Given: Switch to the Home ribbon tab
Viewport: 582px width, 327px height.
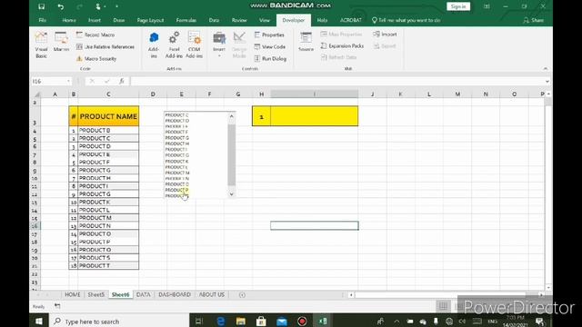Looking at the screenshot, I should pyautogui.click(x=69, y=20).
